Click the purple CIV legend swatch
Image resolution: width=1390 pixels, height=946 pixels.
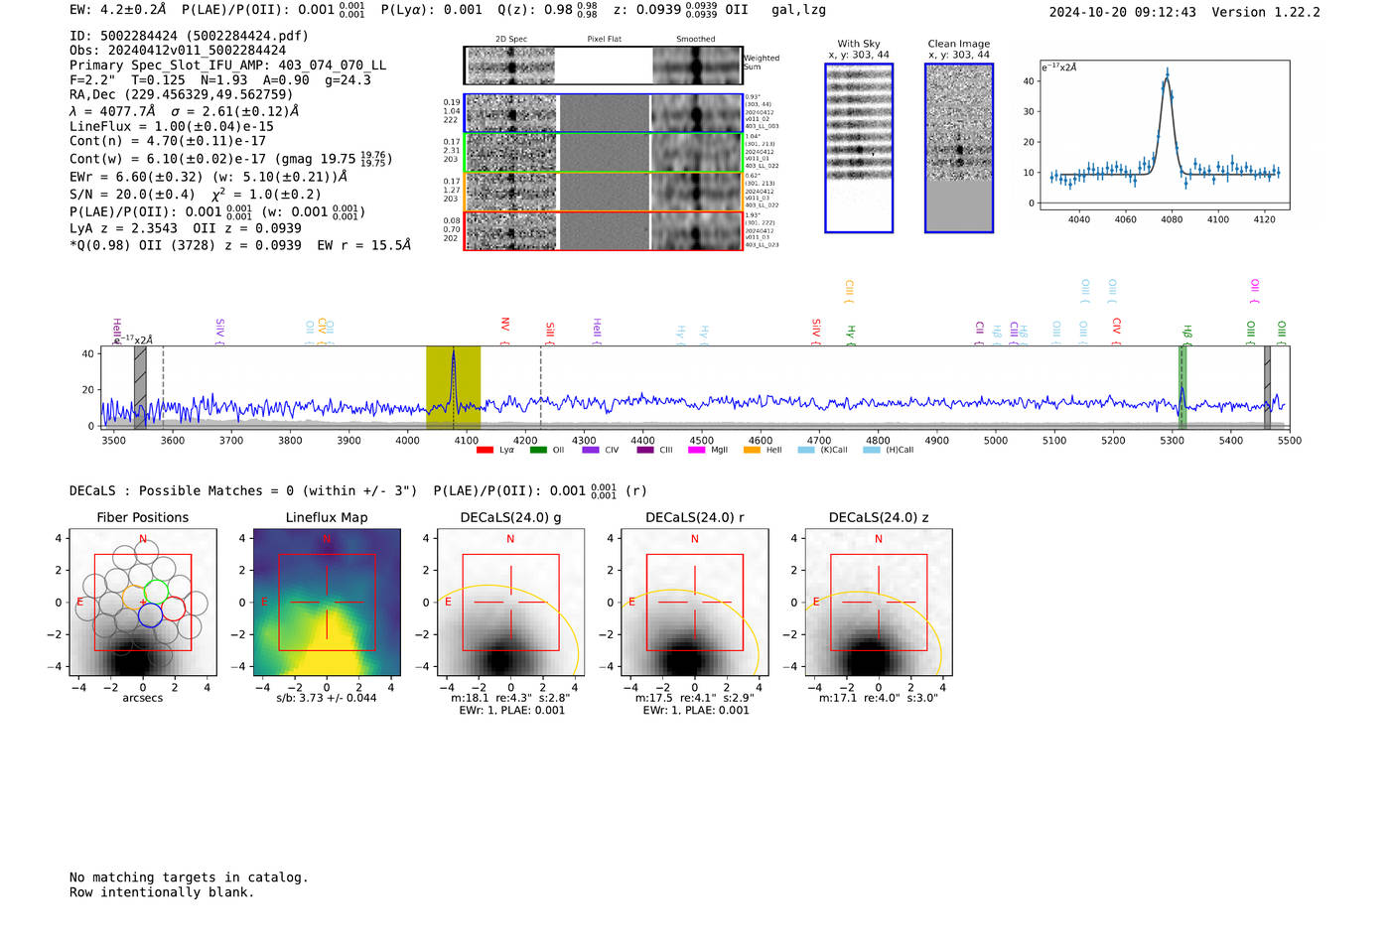coord(591,450)
